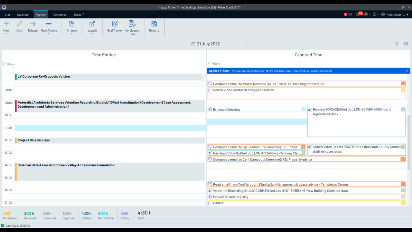Click the Launch toolbar icon

click(92, 24)
